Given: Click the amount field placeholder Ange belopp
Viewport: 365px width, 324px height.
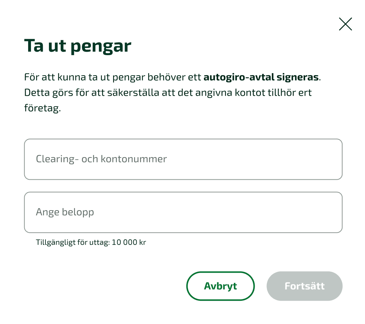Looking at the screenshot, I should point(65,212).
